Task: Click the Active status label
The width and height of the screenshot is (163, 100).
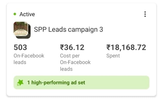Action: [x=27, y=14]
